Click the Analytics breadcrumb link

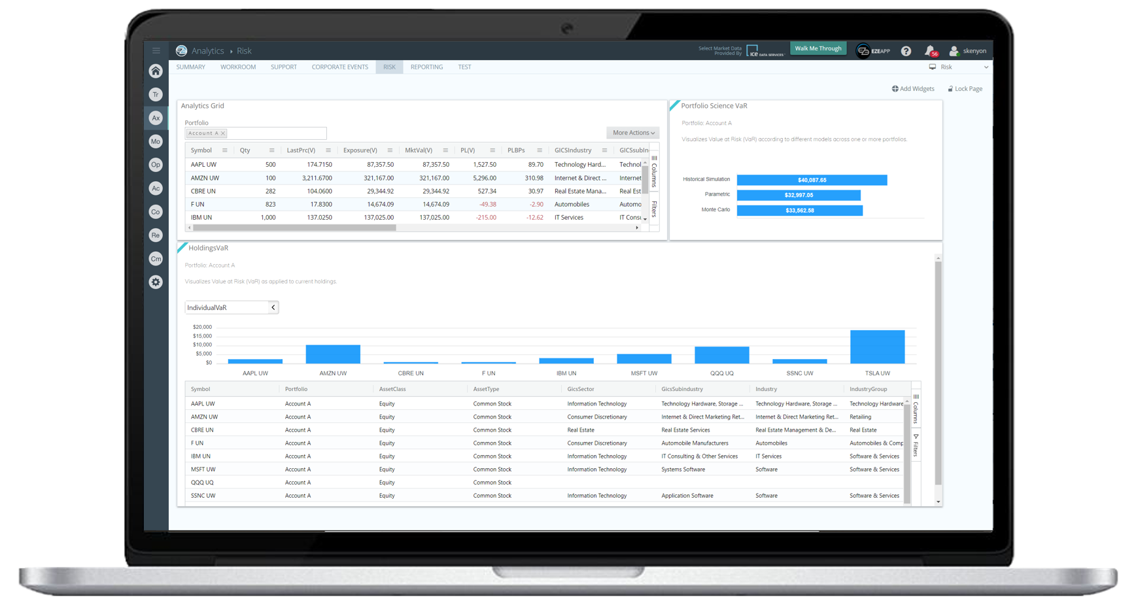tap(208, 50)
